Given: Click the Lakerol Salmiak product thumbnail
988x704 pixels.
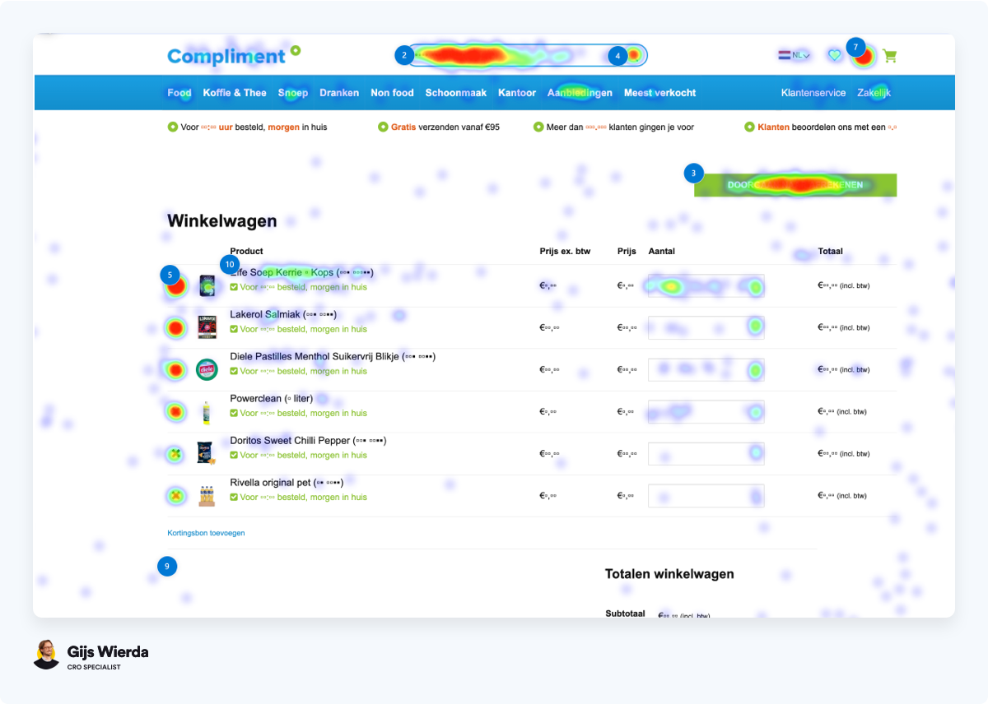Looking at the screenshot, I should click(x=207, y=327).
